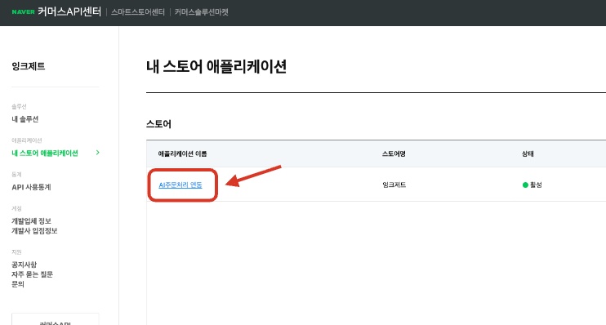The width and height of the screenshot is (606, 325).
Task: Click 스토어명 column header
Action: coord(394,154)
